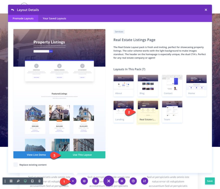
Task: Open the wireframe view mode icon
Action: [11, 181]
